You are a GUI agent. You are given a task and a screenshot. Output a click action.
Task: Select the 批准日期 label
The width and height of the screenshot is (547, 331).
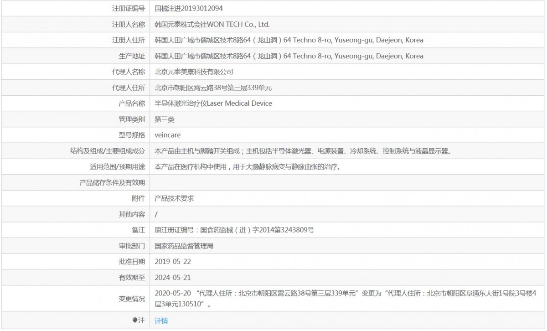(x=132, y=262)
